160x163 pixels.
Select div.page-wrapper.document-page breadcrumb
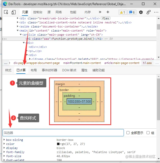tap(37, 63)
